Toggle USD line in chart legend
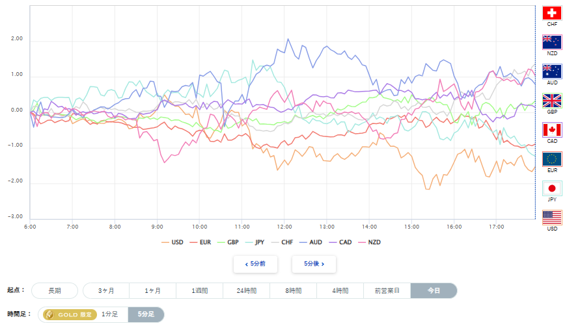Screen dimensions: 567x328 pyautogui.click(x=173, y=242)
